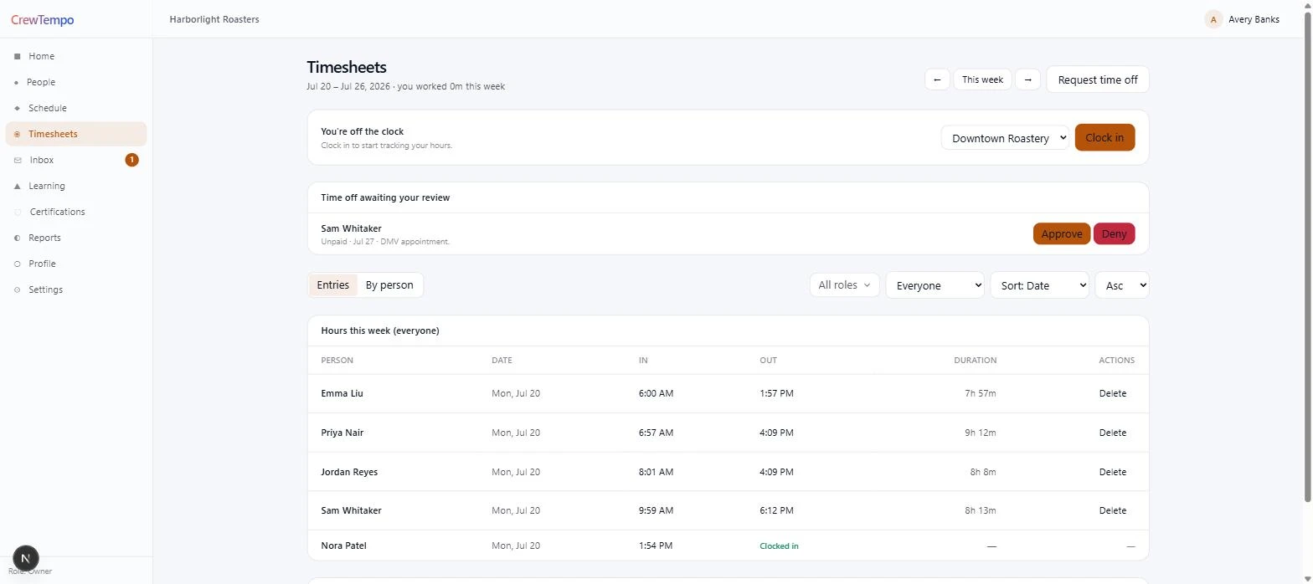Click the Timesheets sidebar icon
This screenshot has height=584, width=1313.
click(17, 134)
